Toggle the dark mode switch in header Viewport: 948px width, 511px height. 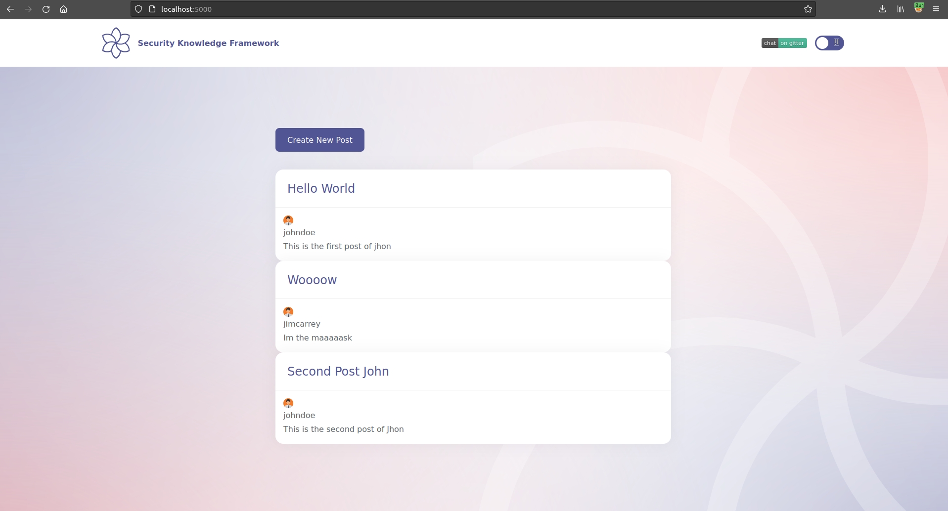[x=829, y=43]
